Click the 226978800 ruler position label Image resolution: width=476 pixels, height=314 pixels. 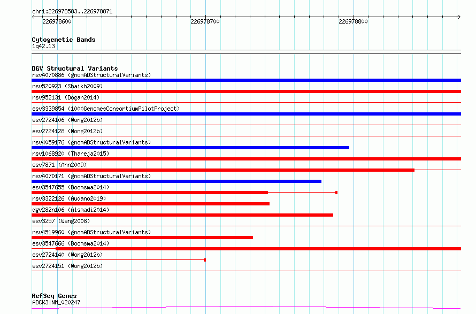pos(353,21)
